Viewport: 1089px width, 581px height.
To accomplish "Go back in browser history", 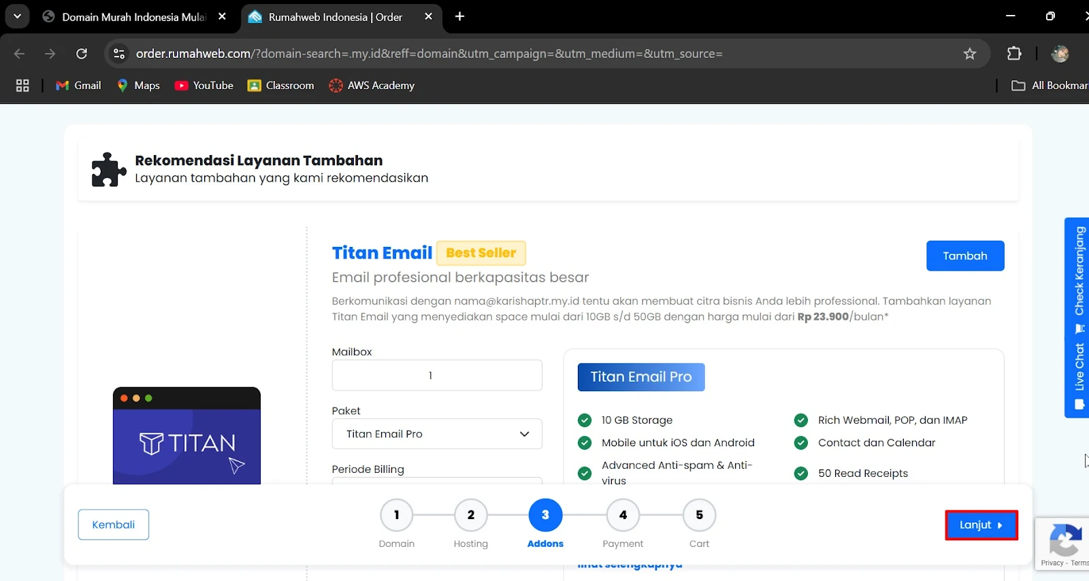I will (x=19, y=54).
